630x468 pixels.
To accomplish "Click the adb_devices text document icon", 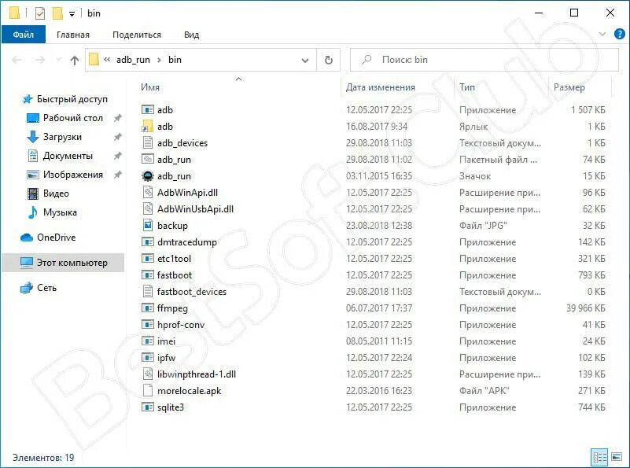I will click(x=148, y=142).
